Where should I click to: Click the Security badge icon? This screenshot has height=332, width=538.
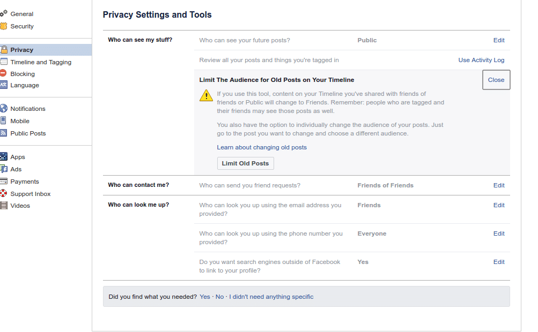(x=3, y=26)
